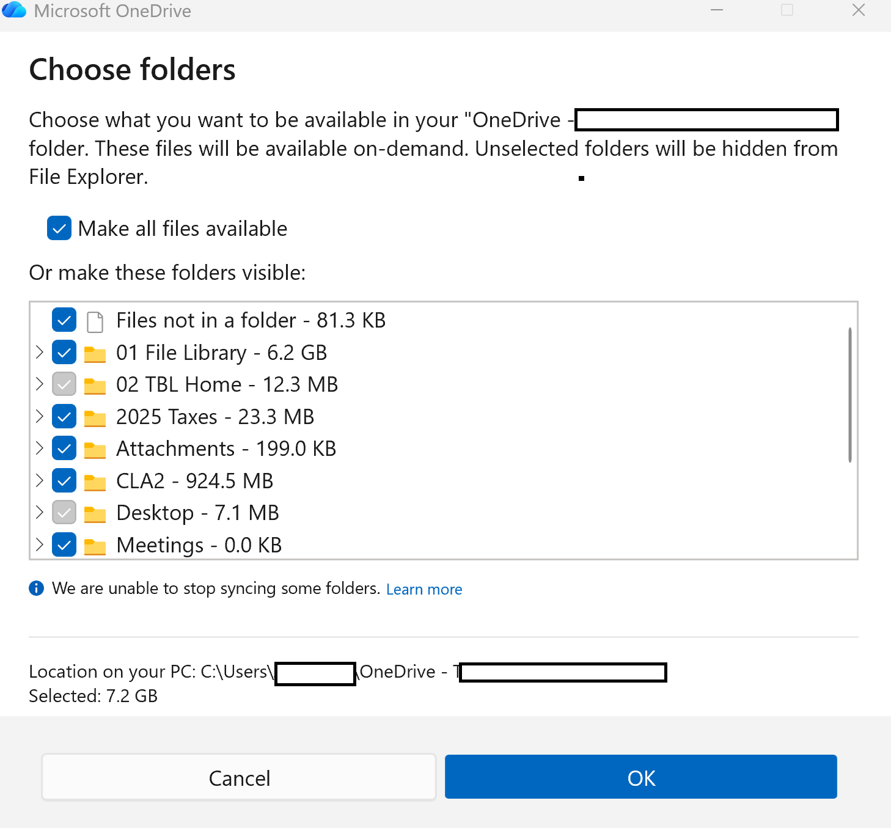
Task: Close the Microsoft OneDrive window
Action: 859,10
